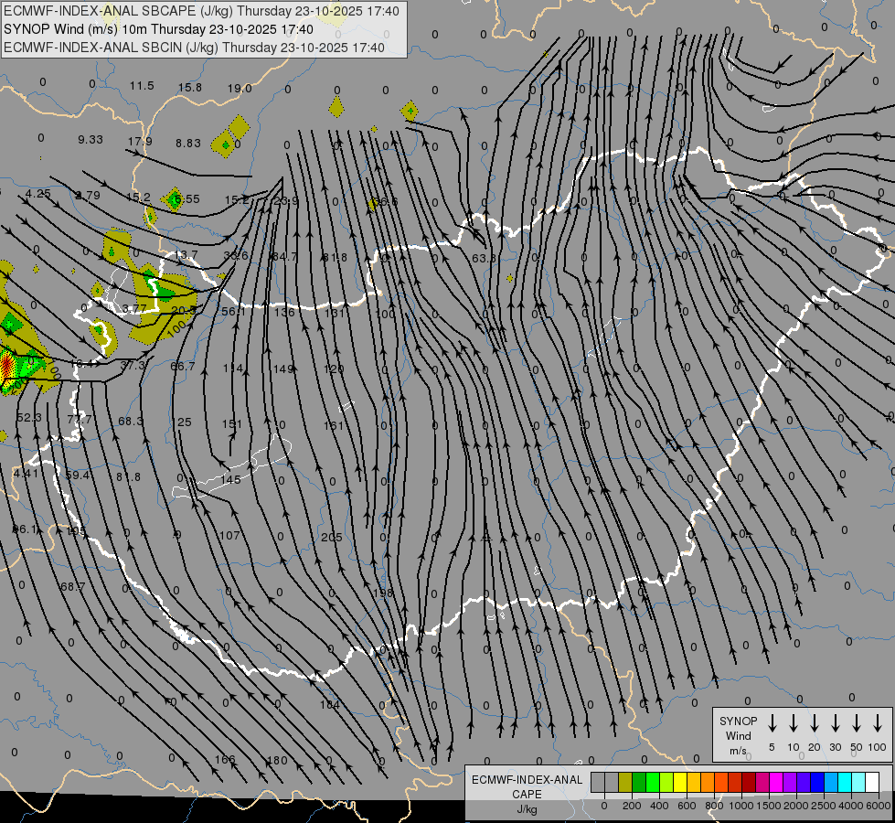Click the grid value 52.3
This screenshot has width=895, height=823.
point(29,418)
